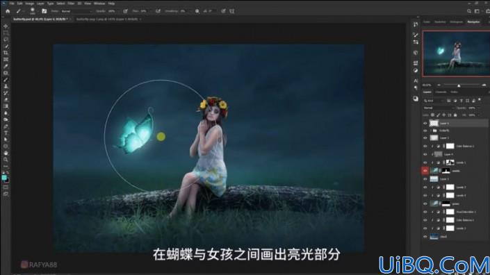
Task: Select the Clone Stamp tool
Action: [6, 86]
